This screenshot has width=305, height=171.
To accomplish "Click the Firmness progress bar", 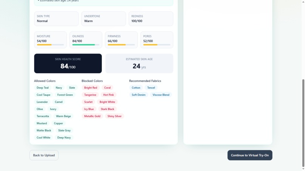I will point(121,45).
